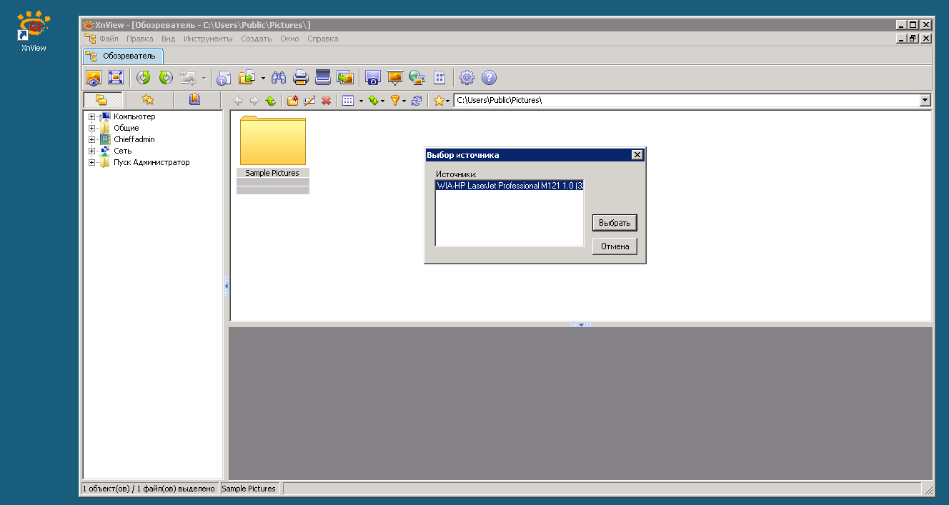The image size is (949, 505).
Task: Open the batch convert tool
Action: [345, 78]
